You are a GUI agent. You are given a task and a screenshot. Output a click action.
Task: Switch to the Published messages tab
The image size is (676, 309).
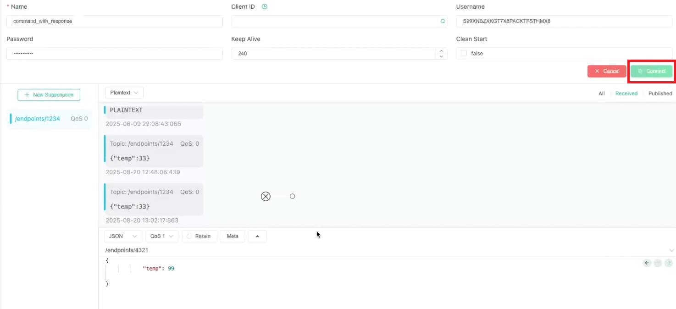pyautogui.click(x=659, y=93)
